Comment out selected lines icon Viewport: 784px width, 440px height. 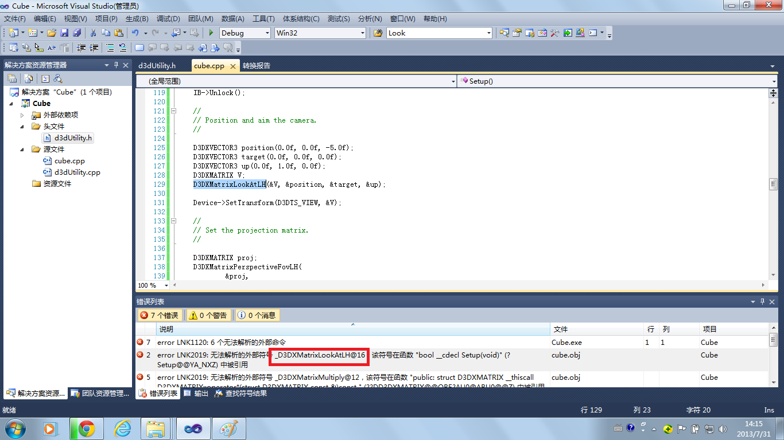tap(110, 48)
